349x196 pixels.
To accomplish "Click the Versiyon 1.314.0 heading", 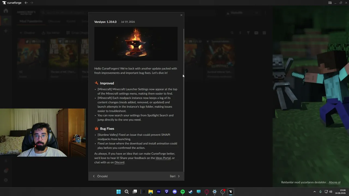I will [x=105, y=22].
